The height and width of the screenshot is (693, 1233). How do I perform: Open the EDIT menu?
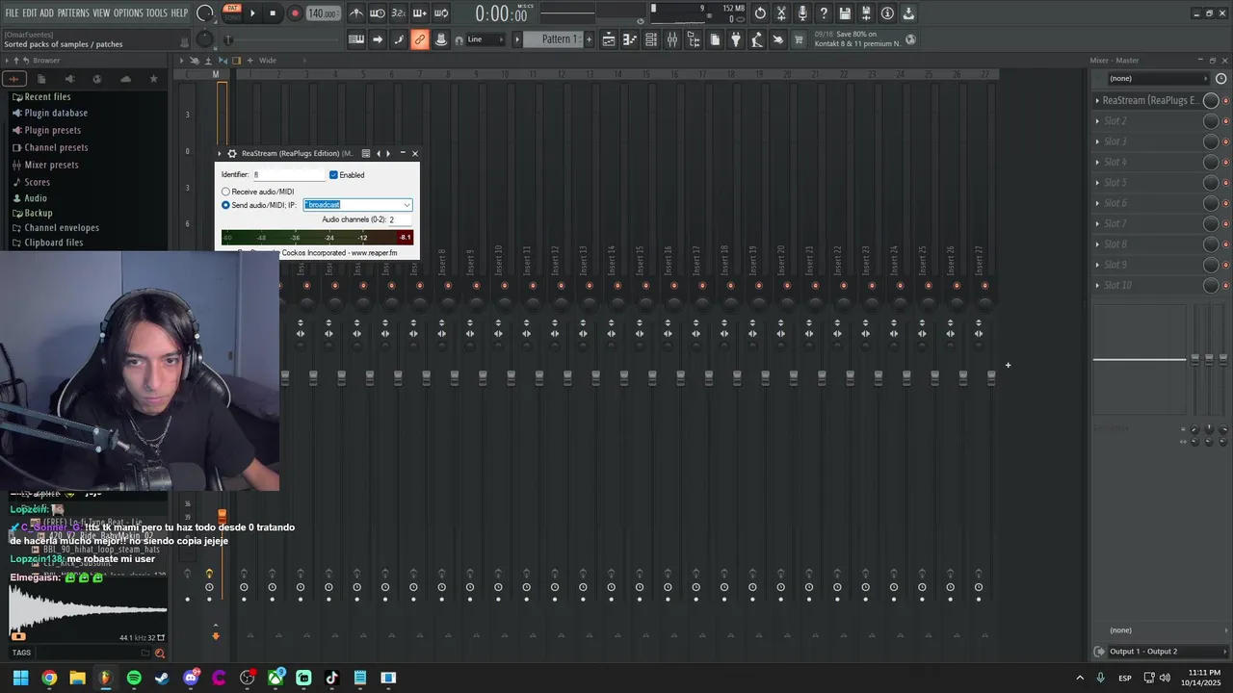(30, 13)
